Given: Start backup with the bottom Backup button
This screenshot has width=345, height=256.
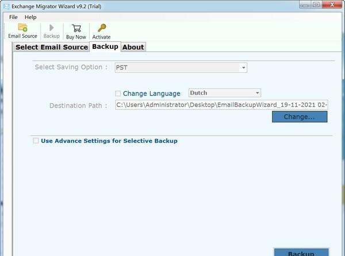Looking at the screenshot, I should pyautogui.click(x=301, y=253).
